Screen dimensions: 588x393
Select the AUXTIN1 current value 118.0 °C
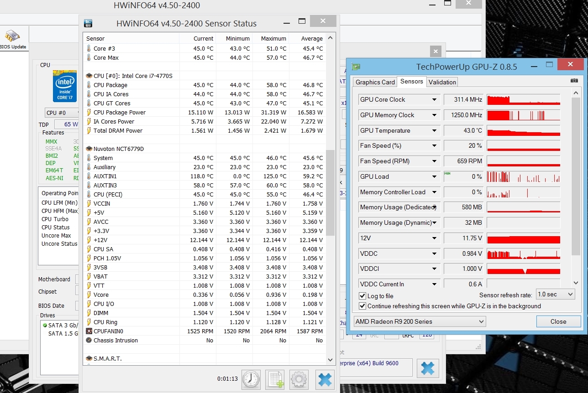point(201,176)
